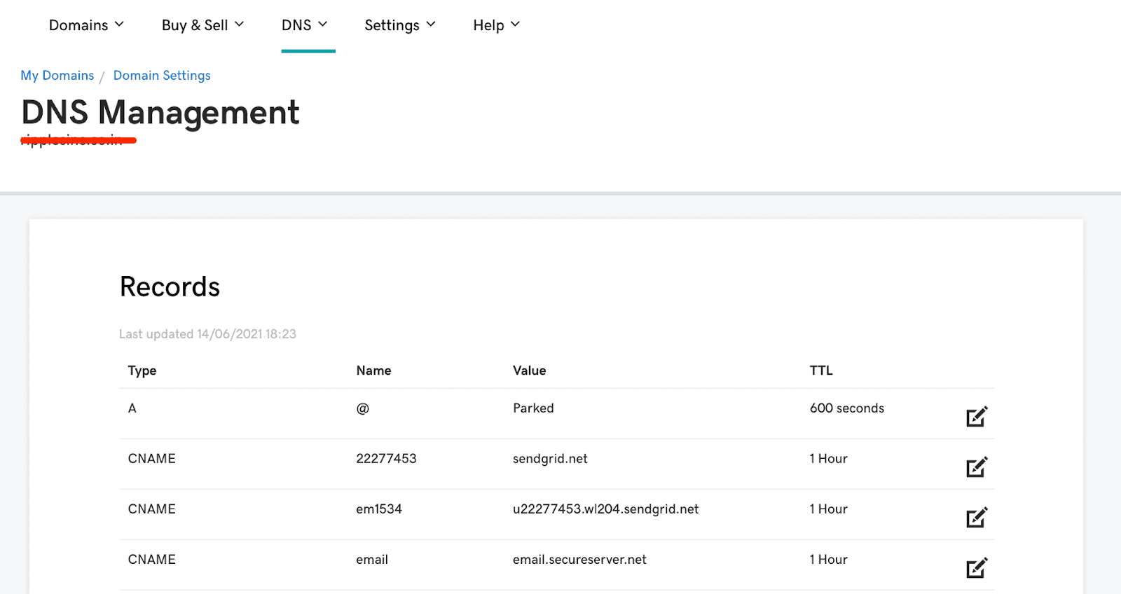
Task: Expand the Help menu chevron
Action: 515,25
